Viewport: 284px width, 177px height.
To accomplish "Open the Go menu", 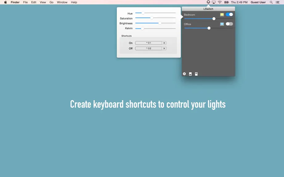I will (x=51, y=2).
